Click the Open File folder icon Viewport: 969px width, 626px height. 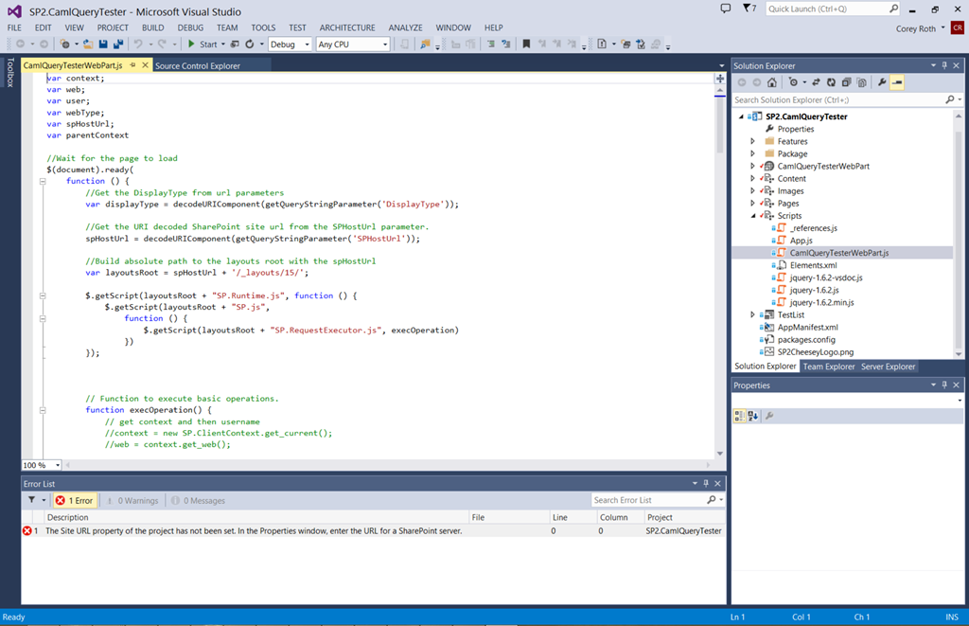[x=88, y=44]
